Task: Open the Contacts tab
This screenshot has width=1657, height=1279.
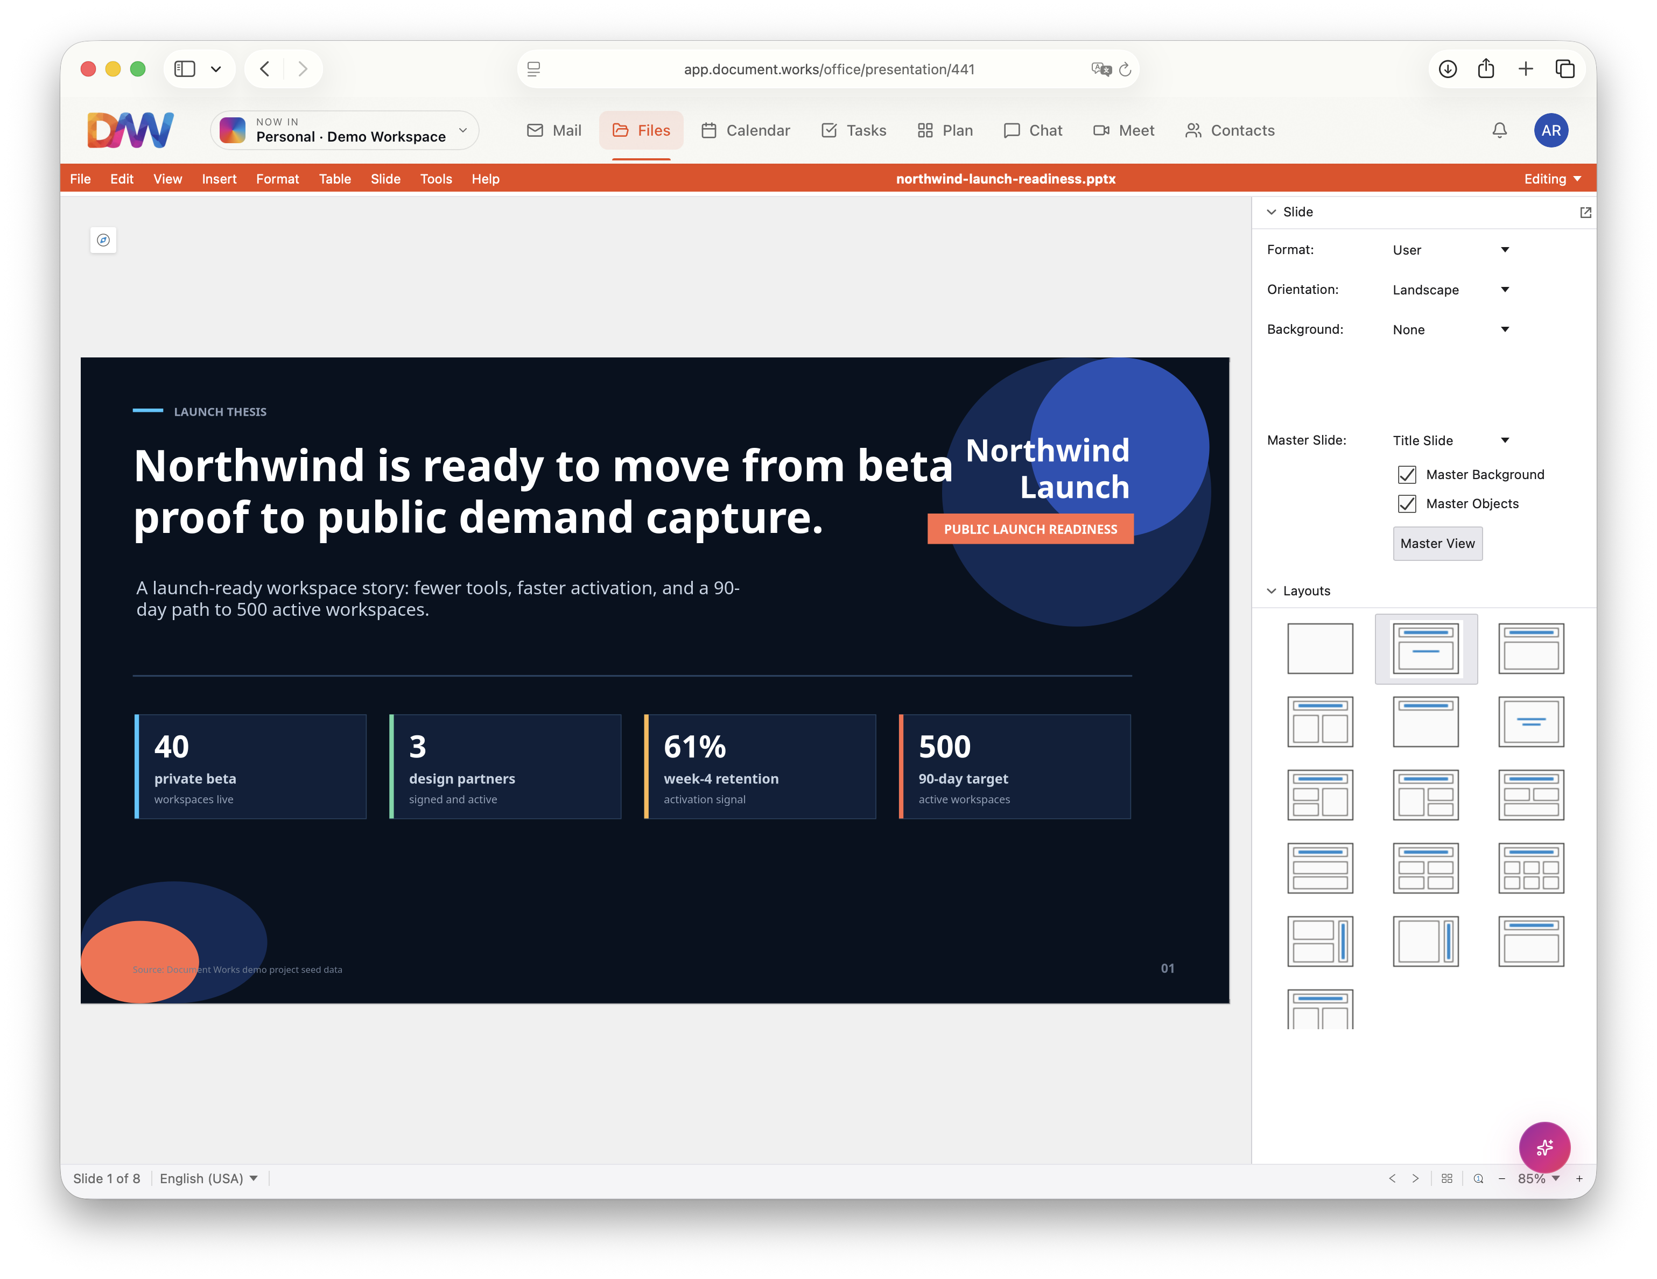Action: coord(1230,130)
